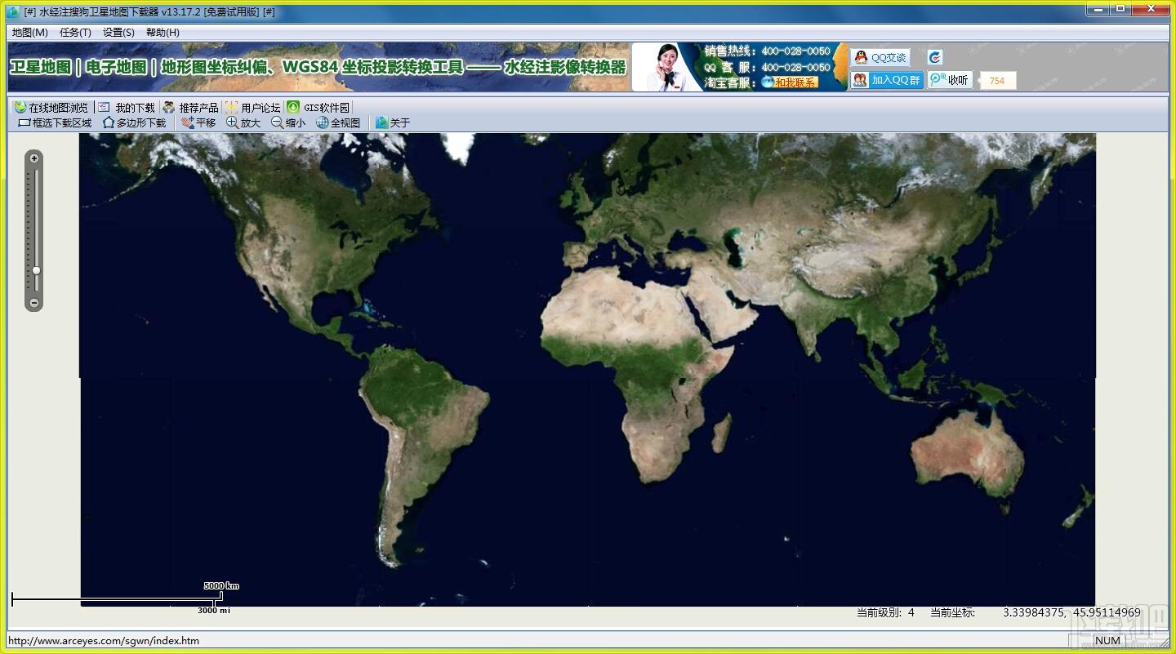Click the 3000 mi scale bar label
The width and height of the screenshot is (1176, 654).
point(214,611)
